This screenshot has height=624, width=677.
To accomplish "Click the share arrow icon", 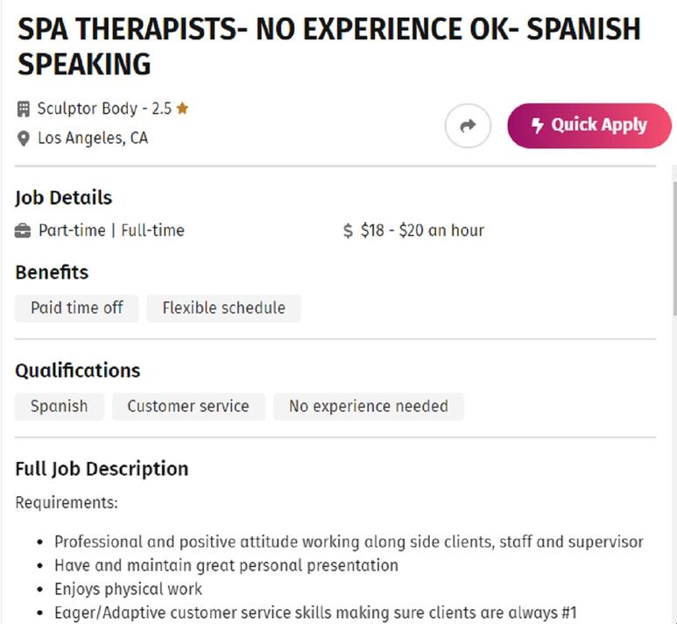I will (x=468, y=125).
